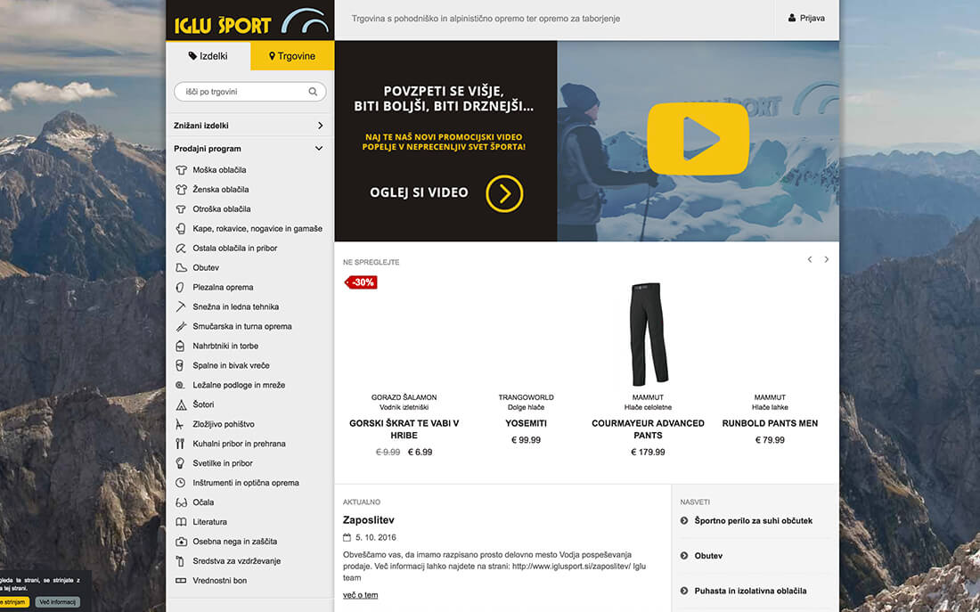This screenshot has height=612, width=980.
Task: Select the Izdelki tab
Action: [x=208, y=56]
